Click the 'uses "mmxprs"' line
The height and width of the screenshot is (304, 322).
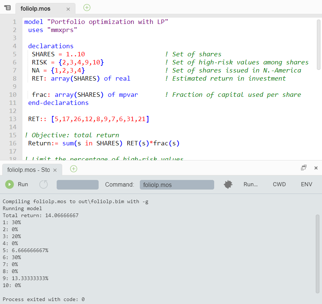[53, 30]
